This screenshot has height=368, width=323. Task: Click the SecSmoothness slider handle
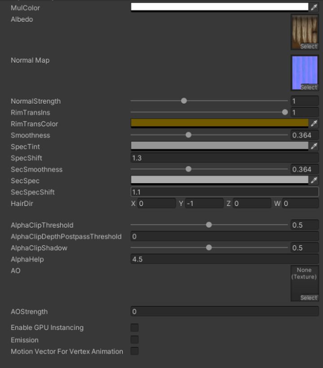point(188,169)
